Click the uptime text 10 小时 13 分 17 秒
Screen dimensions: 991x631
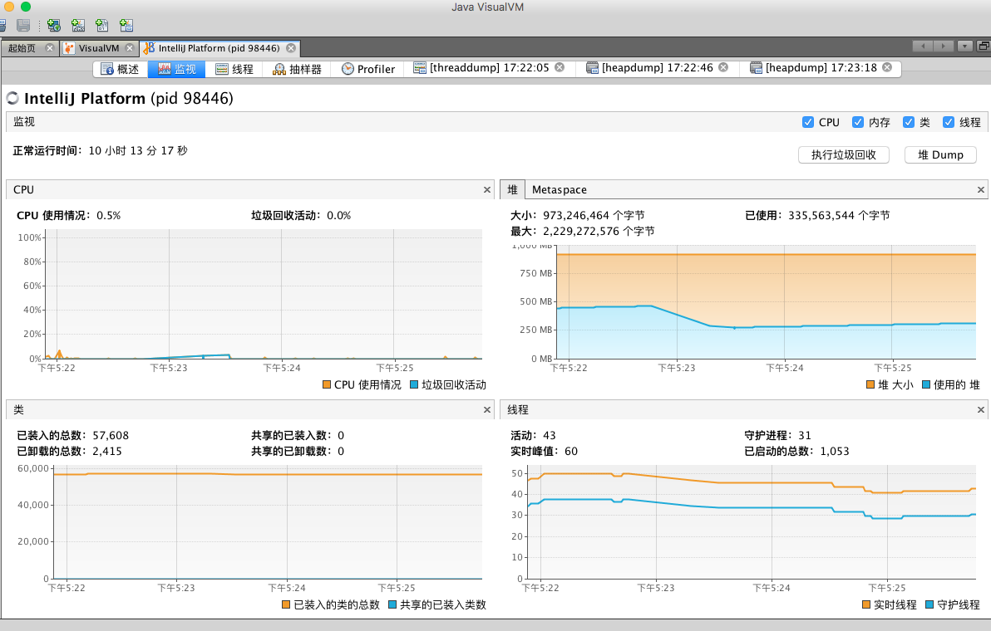pyautogui.click(x=138, y=151)
